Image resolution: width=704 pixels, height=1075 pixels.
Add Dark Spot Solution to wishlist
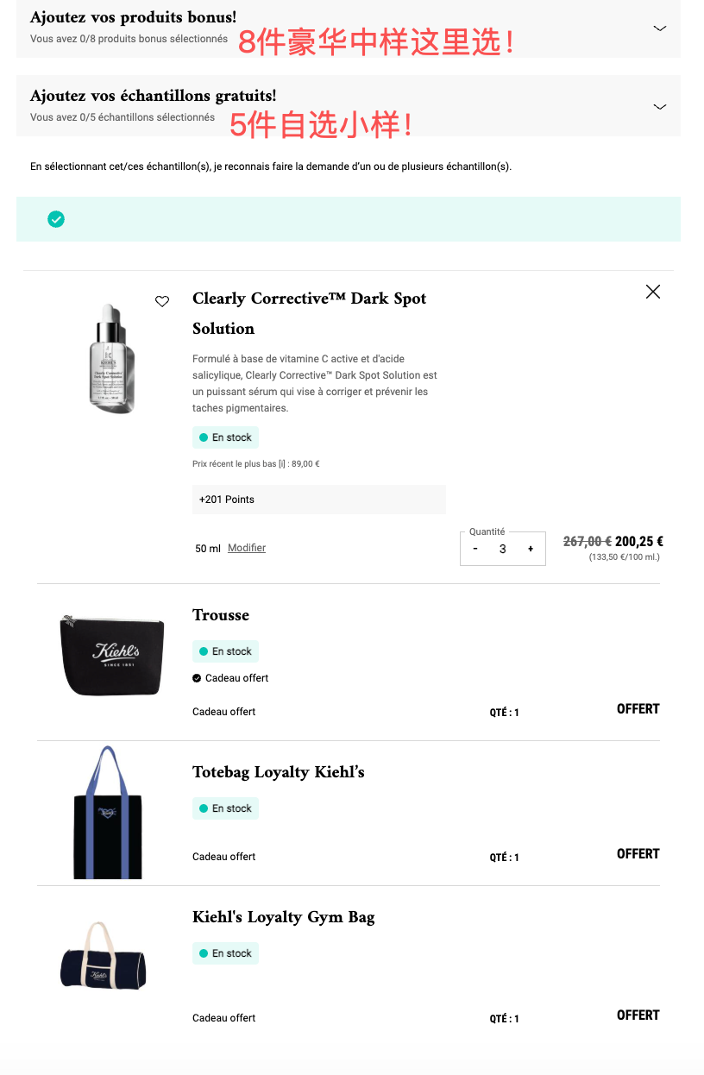[162, 301]
